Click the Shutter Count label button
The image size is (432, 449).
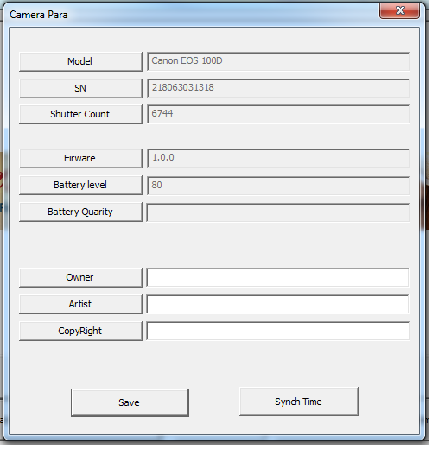click(x=81, y=115)
